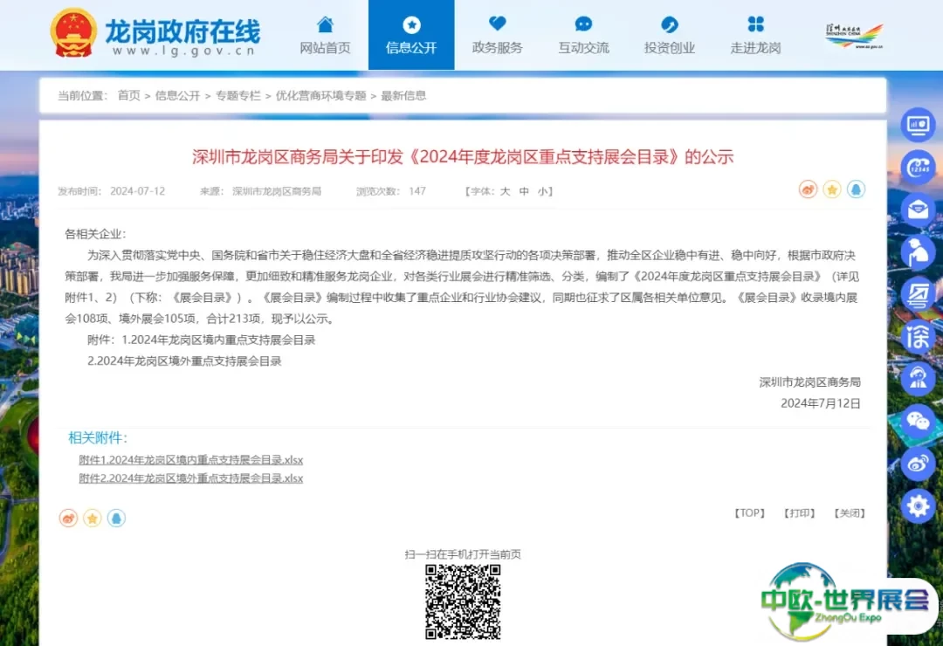Select 互动交流 in the top navigation
This screenshot has height=646, width=943.
pos(583,35)
